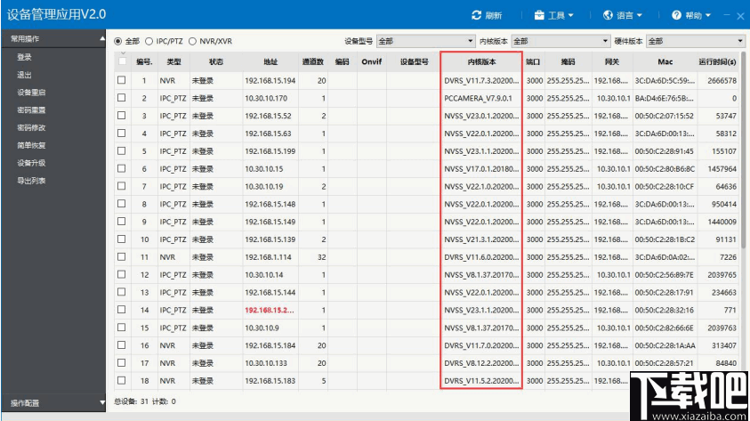Click the 总设备: 31 status text
Viewport: 750px width, 421px height.
(x=132, y=401)
